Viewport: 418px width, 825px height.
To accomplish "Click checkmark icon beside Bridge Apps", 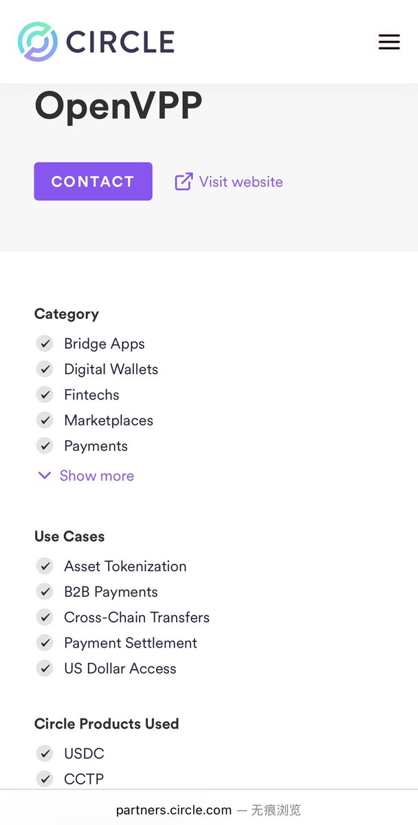I will point(45,344).
